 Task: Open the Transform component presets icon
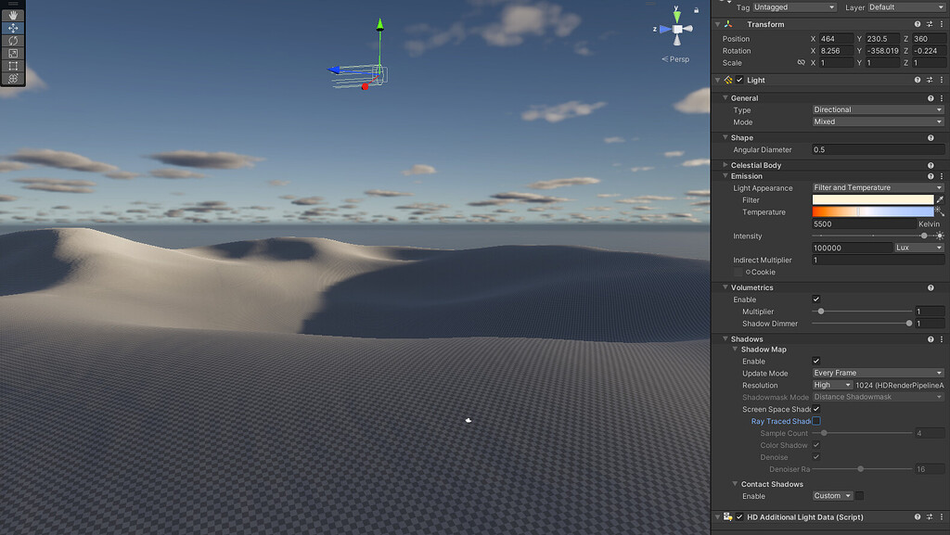point(929,23)
